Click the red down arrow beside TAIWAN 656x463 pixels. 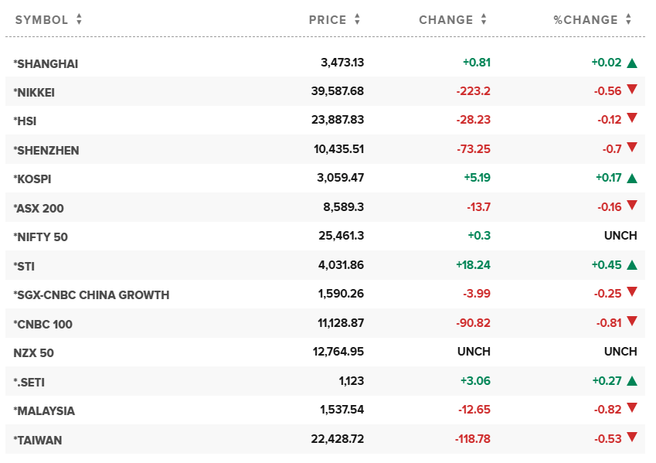[632, 438]
